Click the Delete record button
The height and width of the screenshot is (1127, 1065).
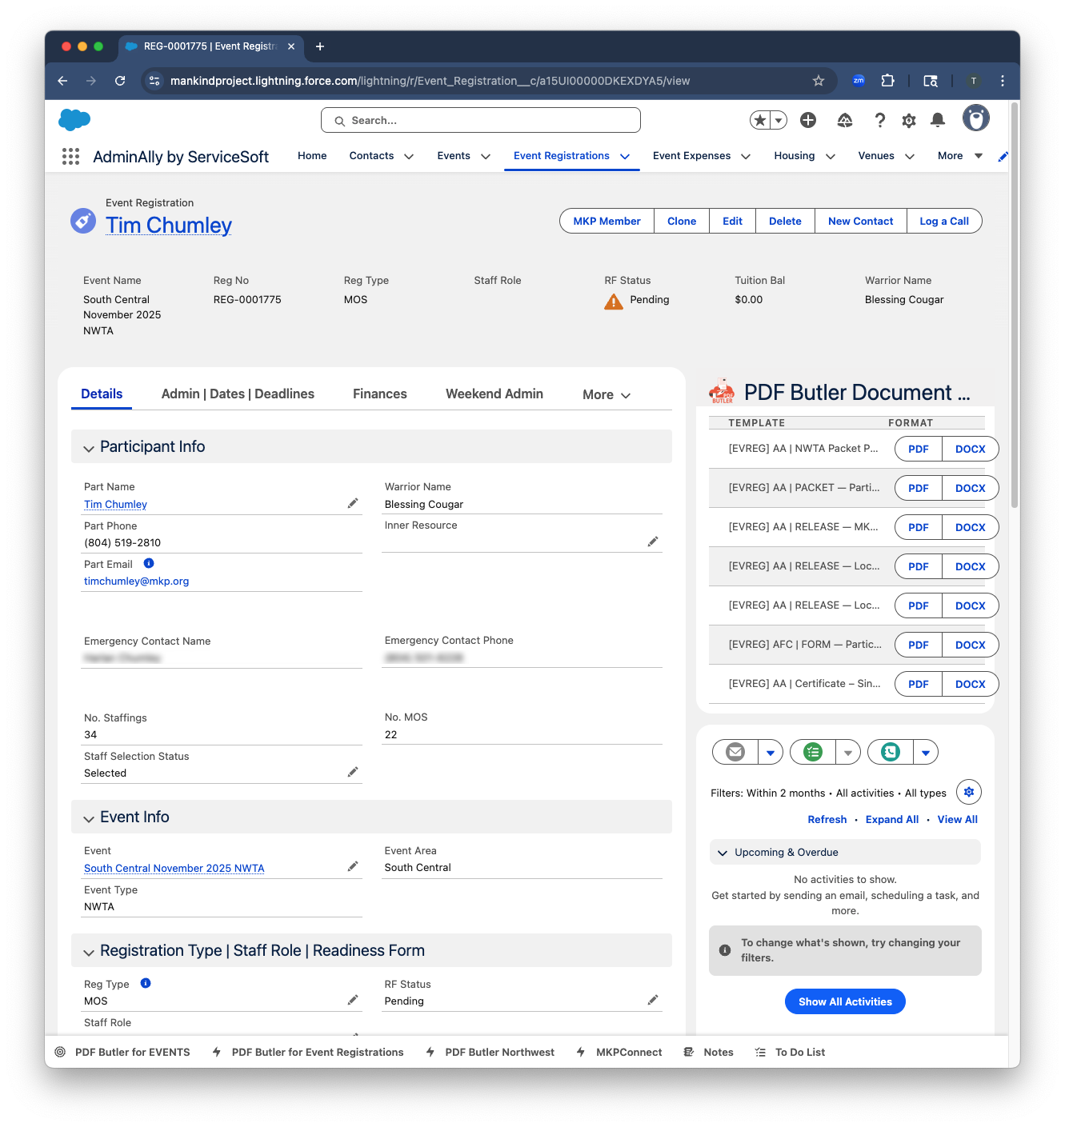click(785, 221)
